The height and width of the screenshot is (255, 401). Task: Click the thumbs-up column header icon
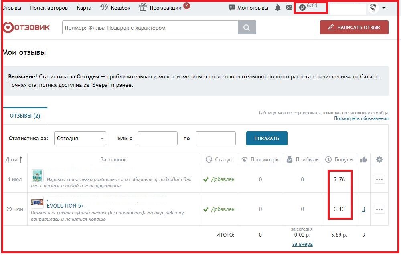363,159
